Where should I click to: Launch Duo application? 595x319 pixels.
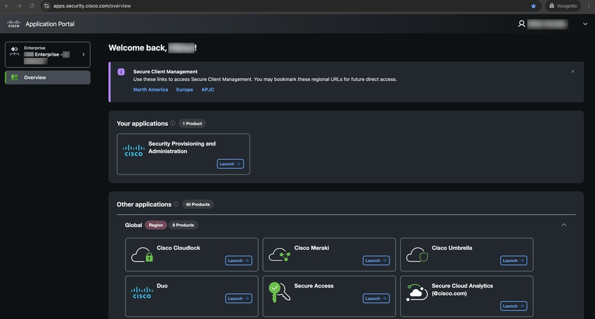[239, 298]
